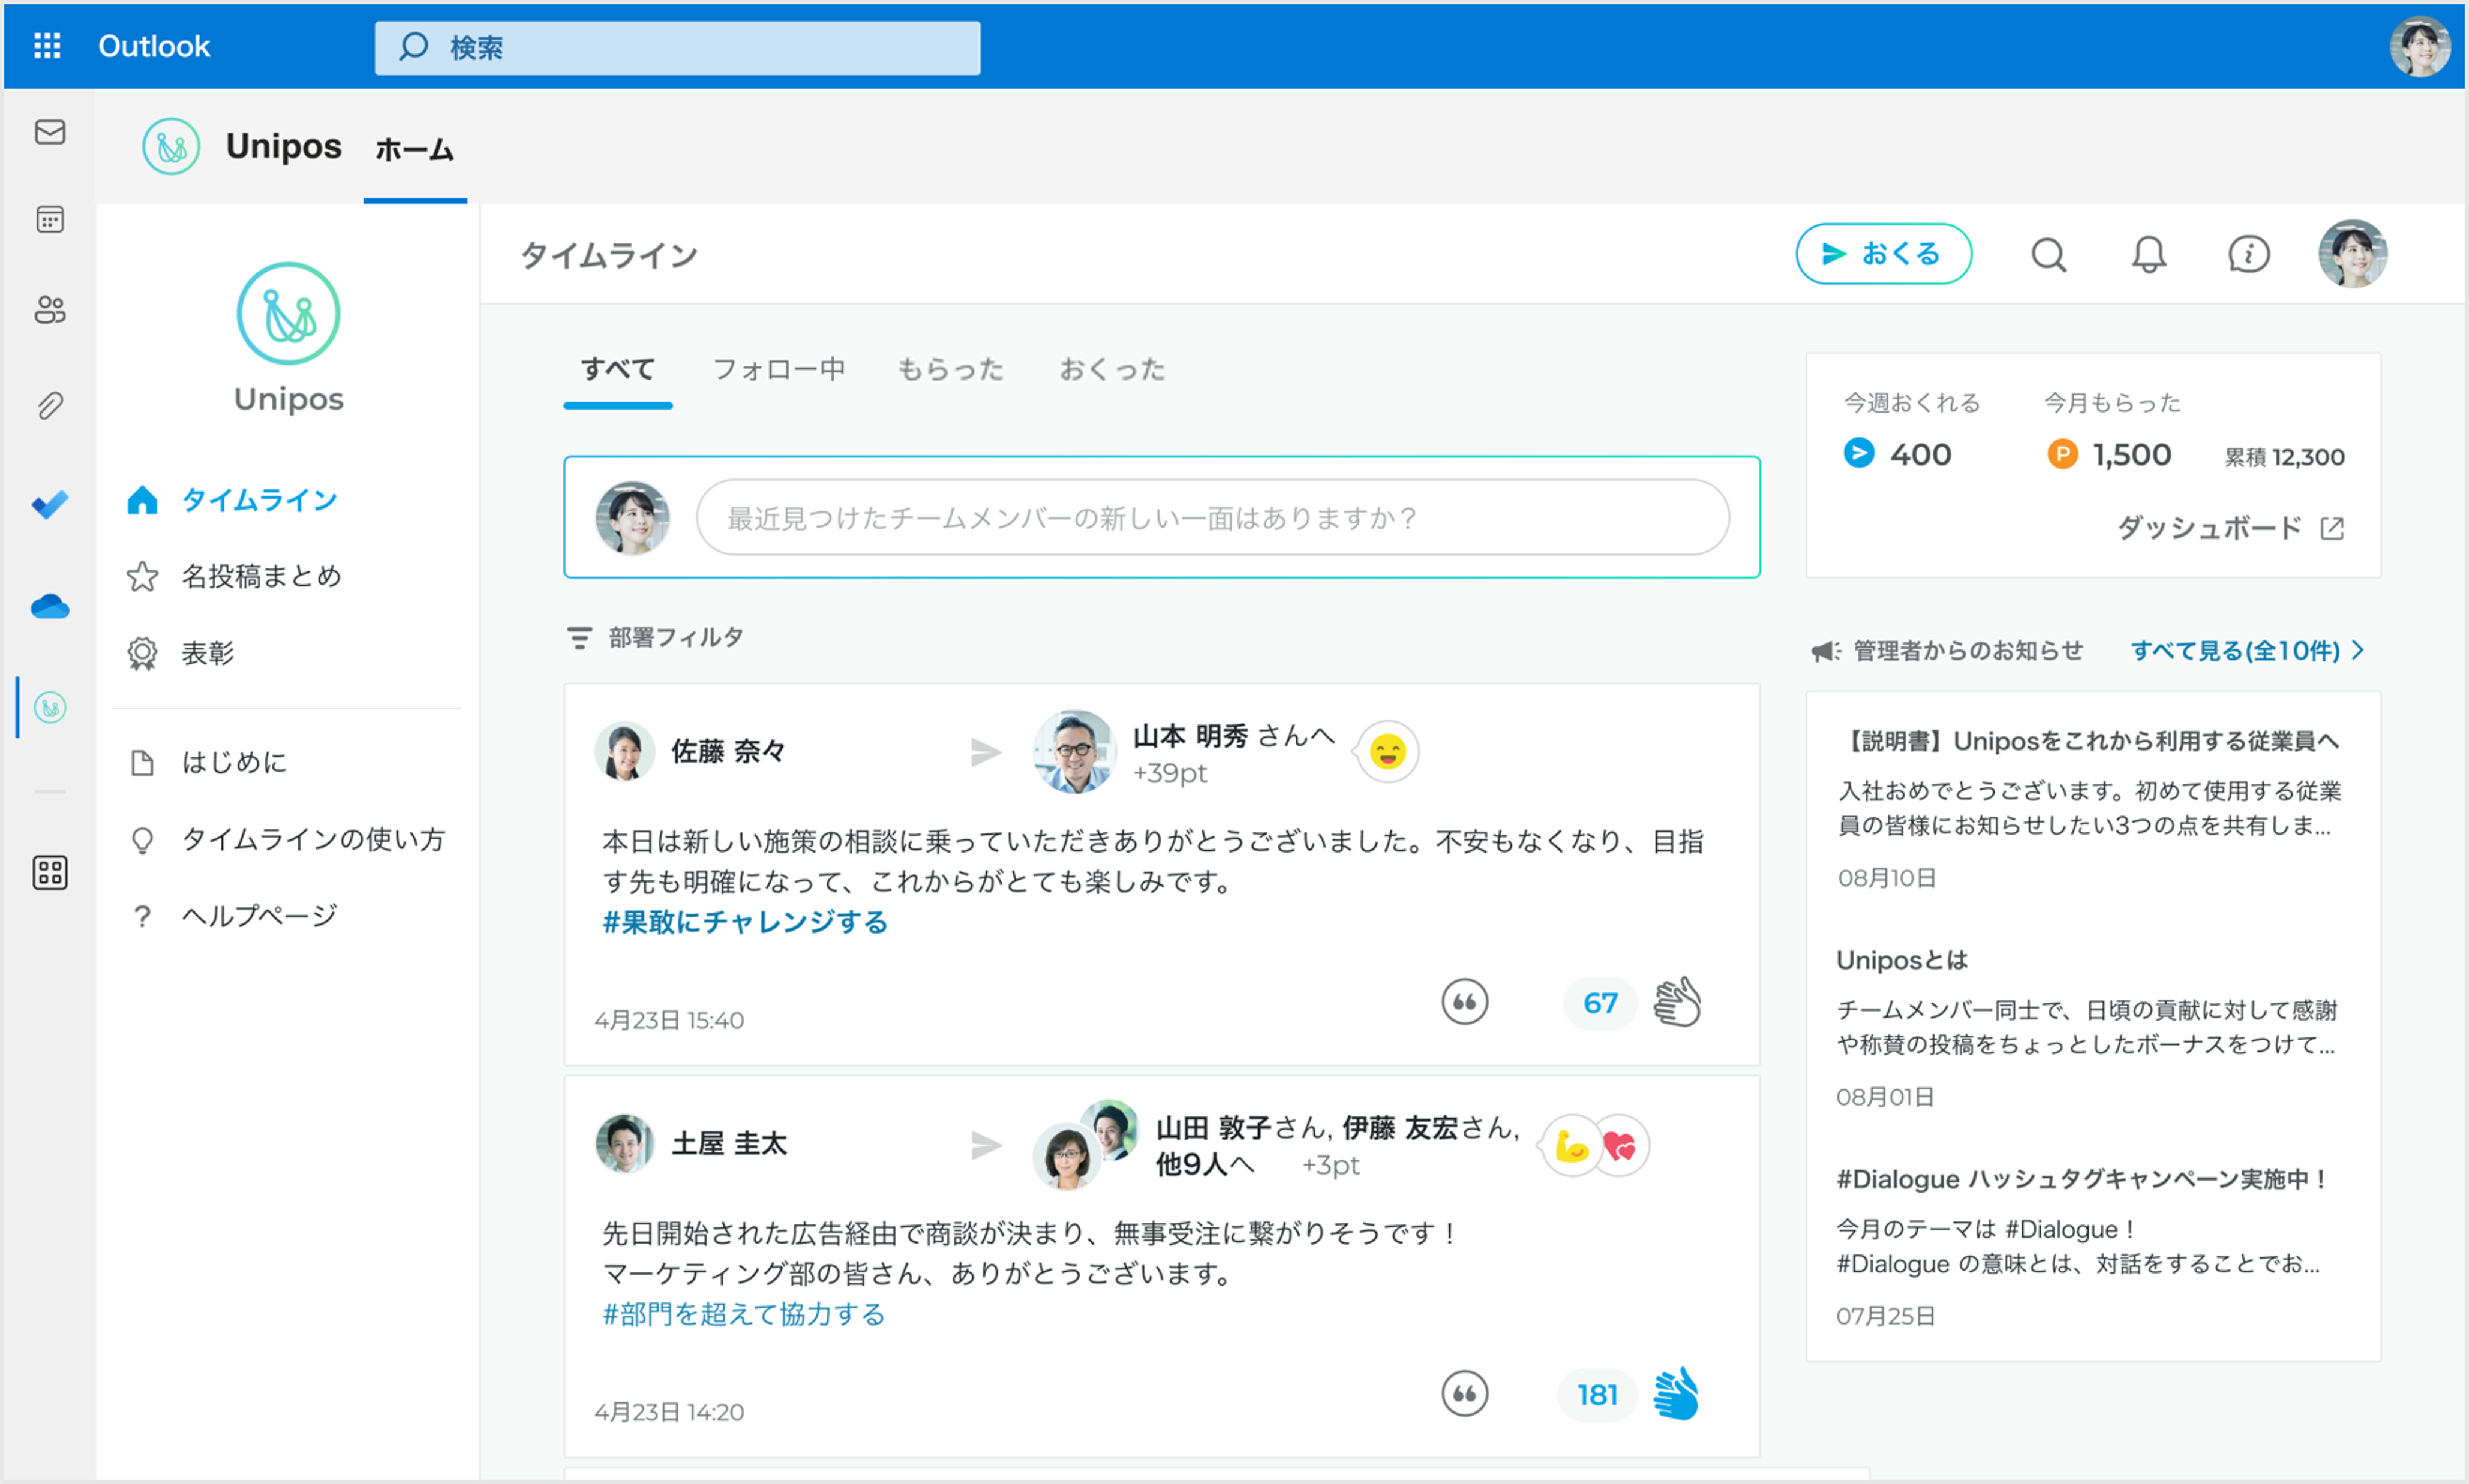
Task: Open 佐藤 奈々 sender profile photo
Action: tap(624, 751)
